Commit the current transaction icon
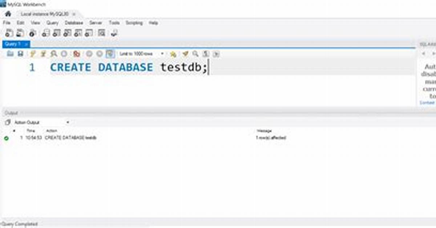This screenshot has height=228, width=436. click(x=89, y=54)
